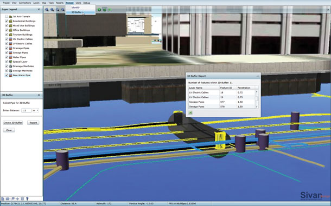Screen dimensions: 331x206
Task: Open the Reports menu
Action: (60, 3)
